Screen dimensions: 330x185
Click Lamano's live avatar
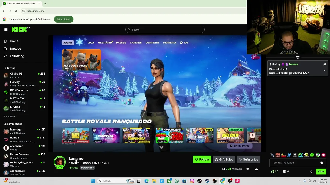(x=60, y=162)
